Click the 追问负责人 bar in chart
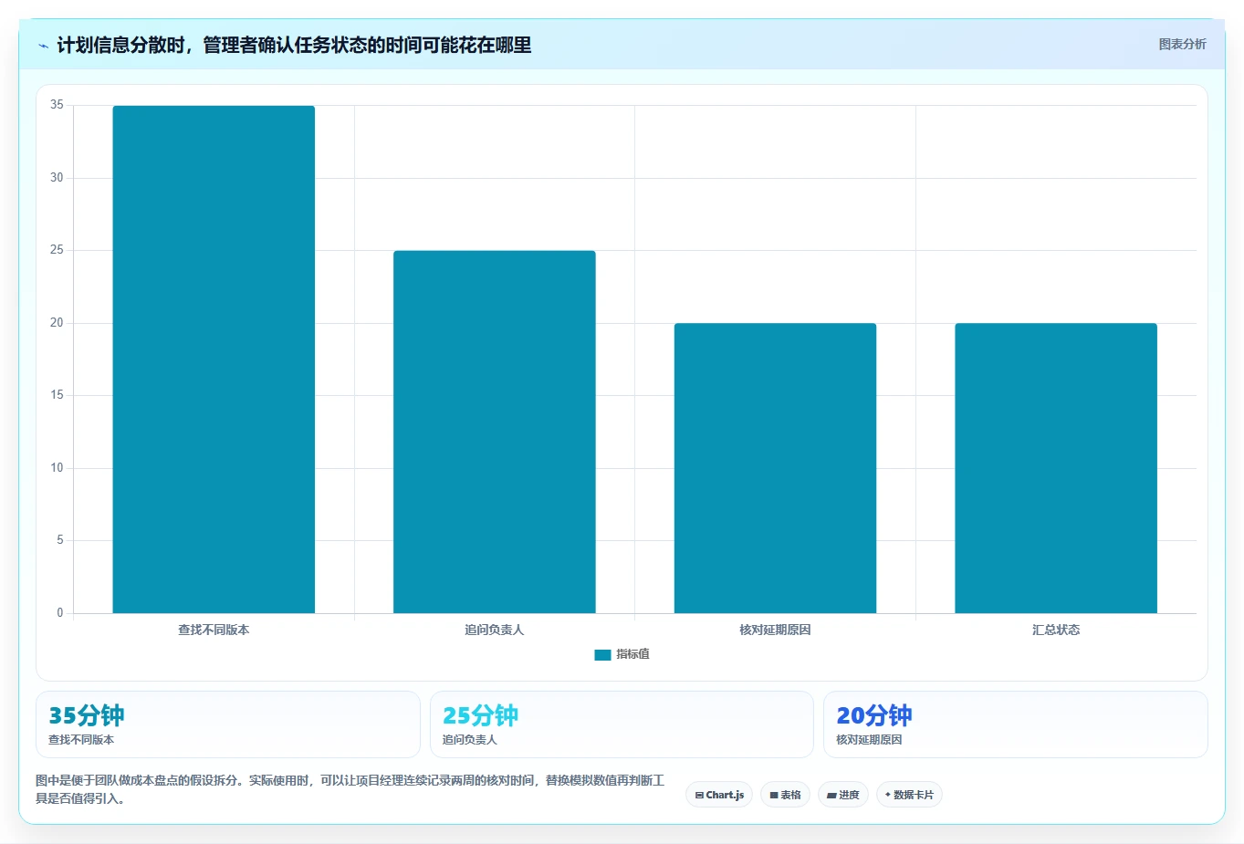This screenshot has height=844, width=1244. [x=495, y=432]
